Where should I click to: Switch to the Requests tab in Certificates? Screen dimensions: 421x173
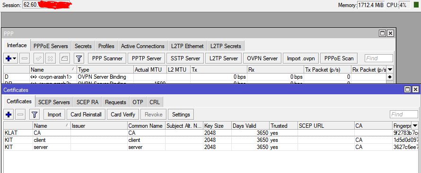point(115,102)
